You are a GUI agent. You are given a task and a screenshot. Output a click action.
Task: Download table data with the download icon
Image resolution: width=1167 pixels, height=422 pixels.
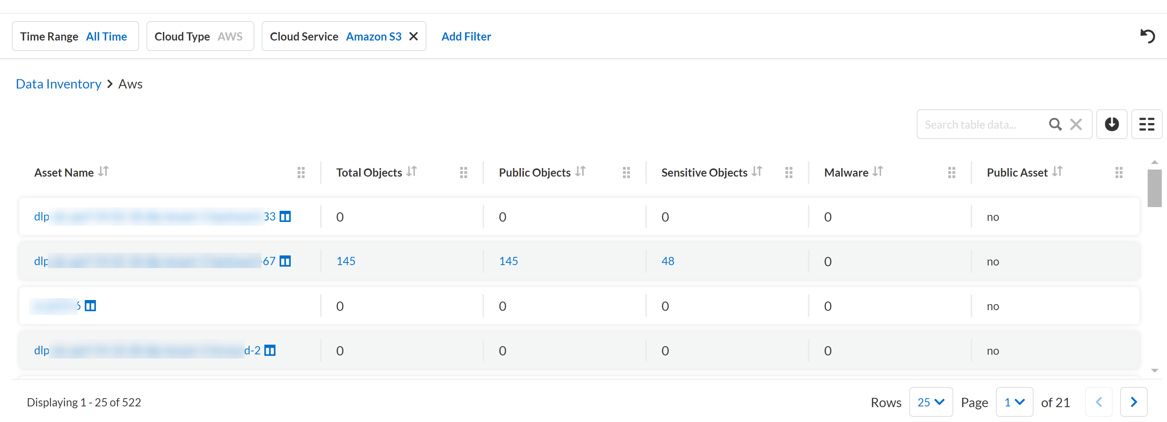tap(1111, 124)
